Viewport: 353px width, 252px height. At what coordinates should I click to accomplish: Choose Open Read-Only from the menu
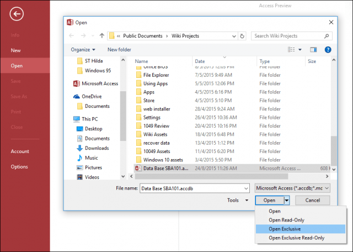pyautogui.click(x=301, y=220)
